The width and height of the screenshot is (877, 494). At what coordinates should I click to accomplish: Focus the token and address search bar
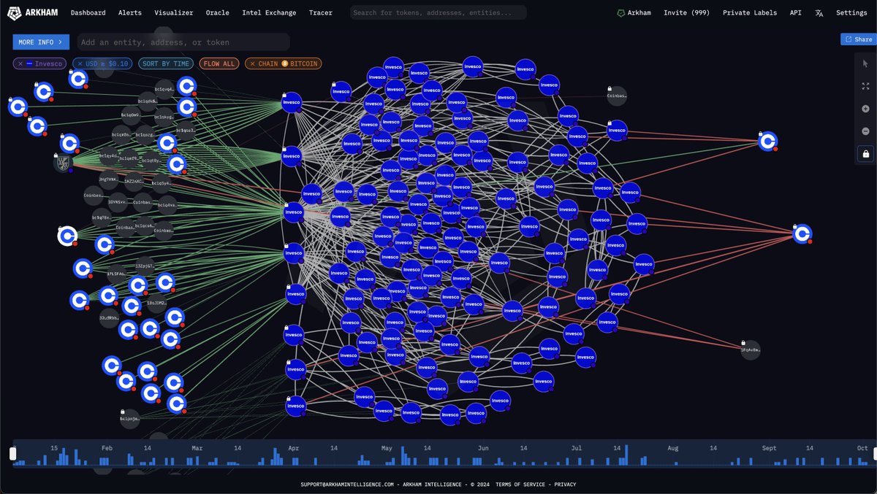pos(438,12)
